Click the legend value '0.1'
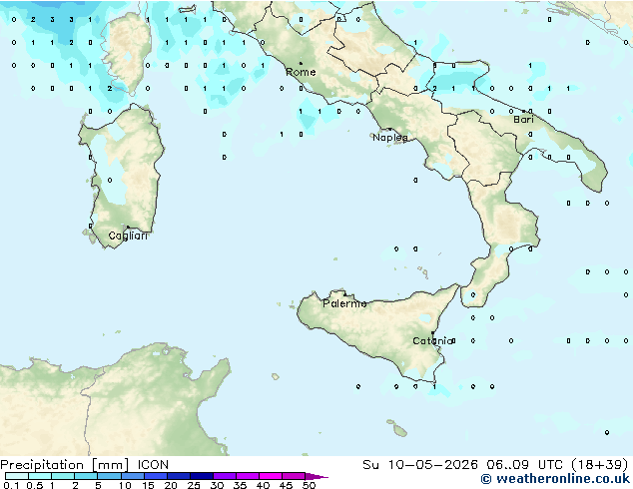Viewport: 633px width, 489px height. click(x=11, y=485)
